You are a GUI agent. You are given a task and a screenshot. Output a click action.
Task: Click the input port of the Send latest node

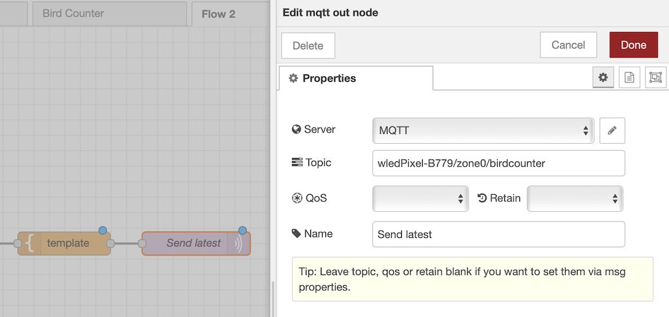[x=142, y=244]
